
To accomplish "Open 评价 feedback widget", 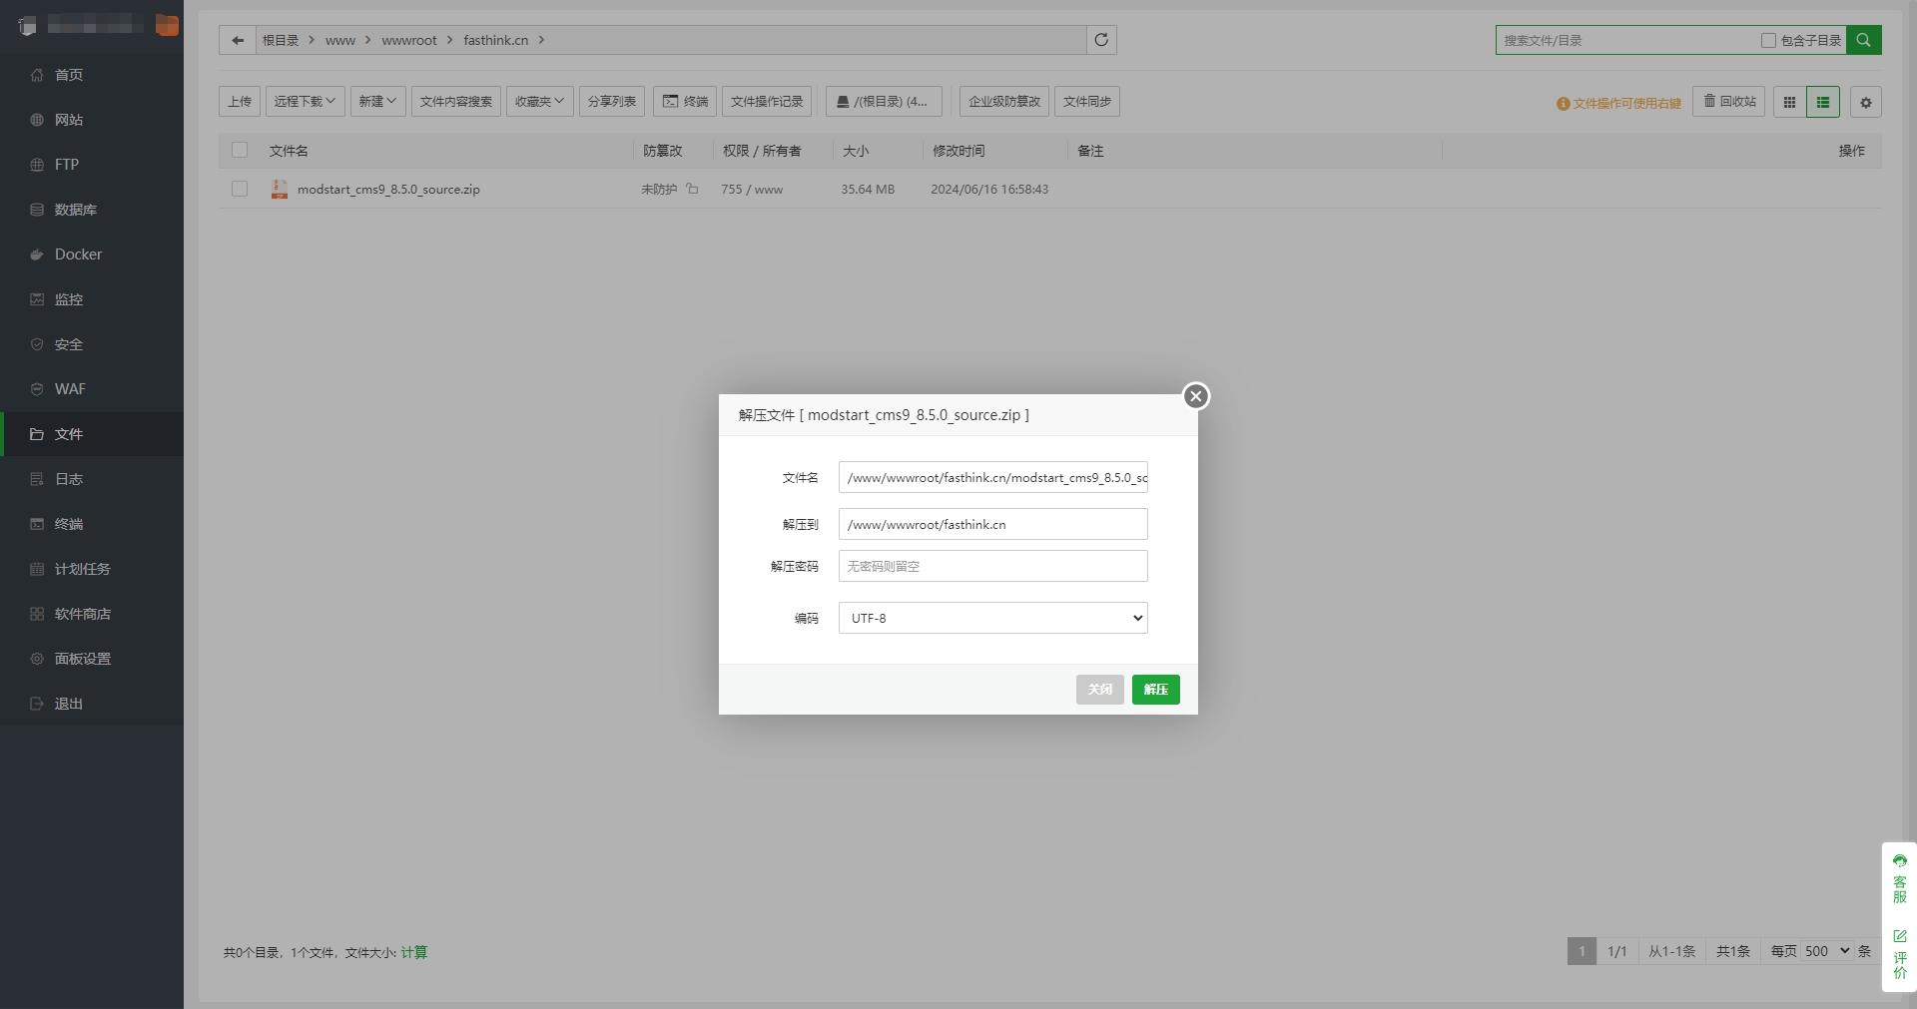I will [x=1899, y=954].
